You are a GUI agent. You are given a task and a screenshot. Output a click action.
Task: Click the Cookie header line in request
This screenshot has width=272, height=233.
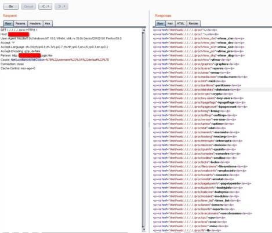point(55,60)
